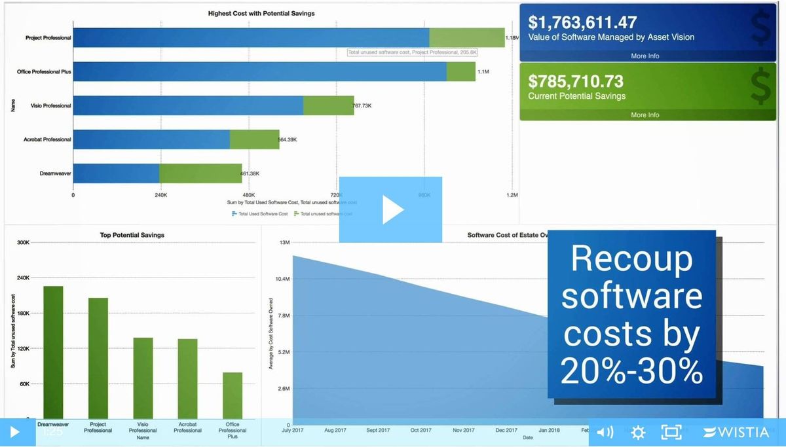786x447 pixels.
Task: Select the Software Cost of Estate chart title
Action: pos(508,234)
